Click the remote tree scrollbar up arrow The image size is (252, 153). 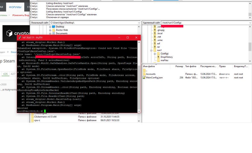[x=250, y=27]
